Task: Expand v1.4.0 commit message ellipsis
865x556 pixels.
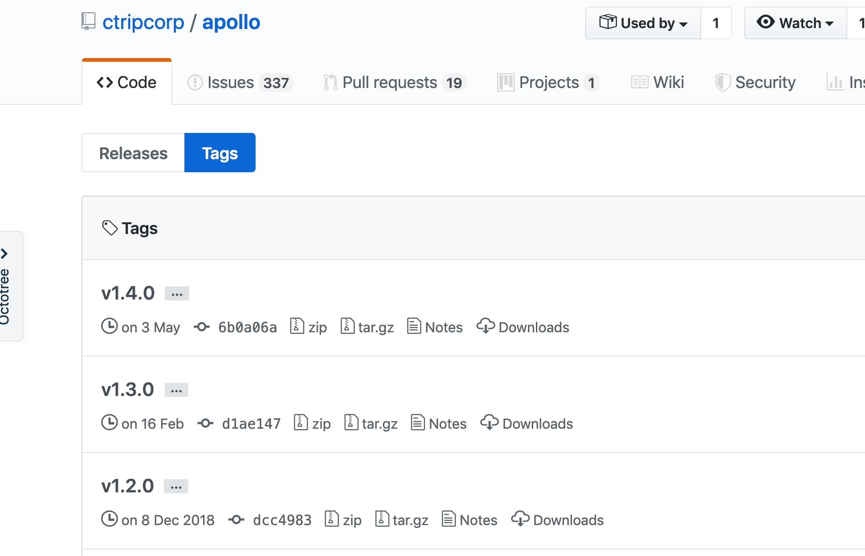Action: click(177, 294)
